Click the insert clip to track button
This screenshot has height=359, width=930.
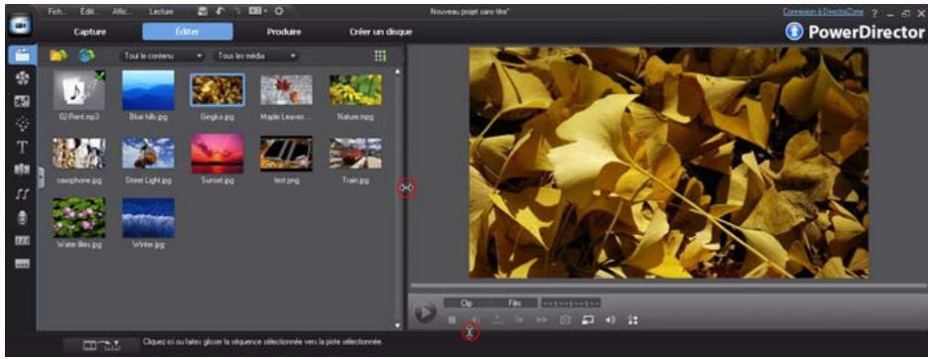tap(102, 345)
